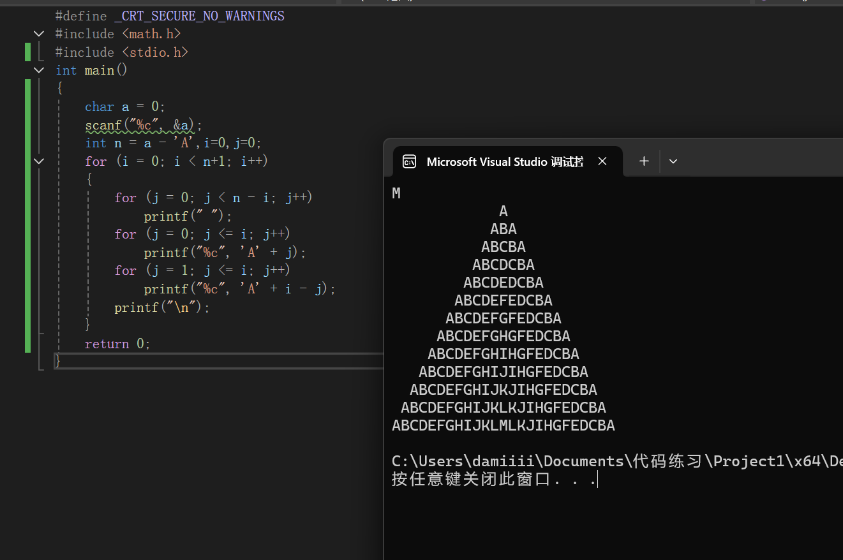Collapse the int main() function fold chevron
The image size is (843, 560).
[39, 70]
